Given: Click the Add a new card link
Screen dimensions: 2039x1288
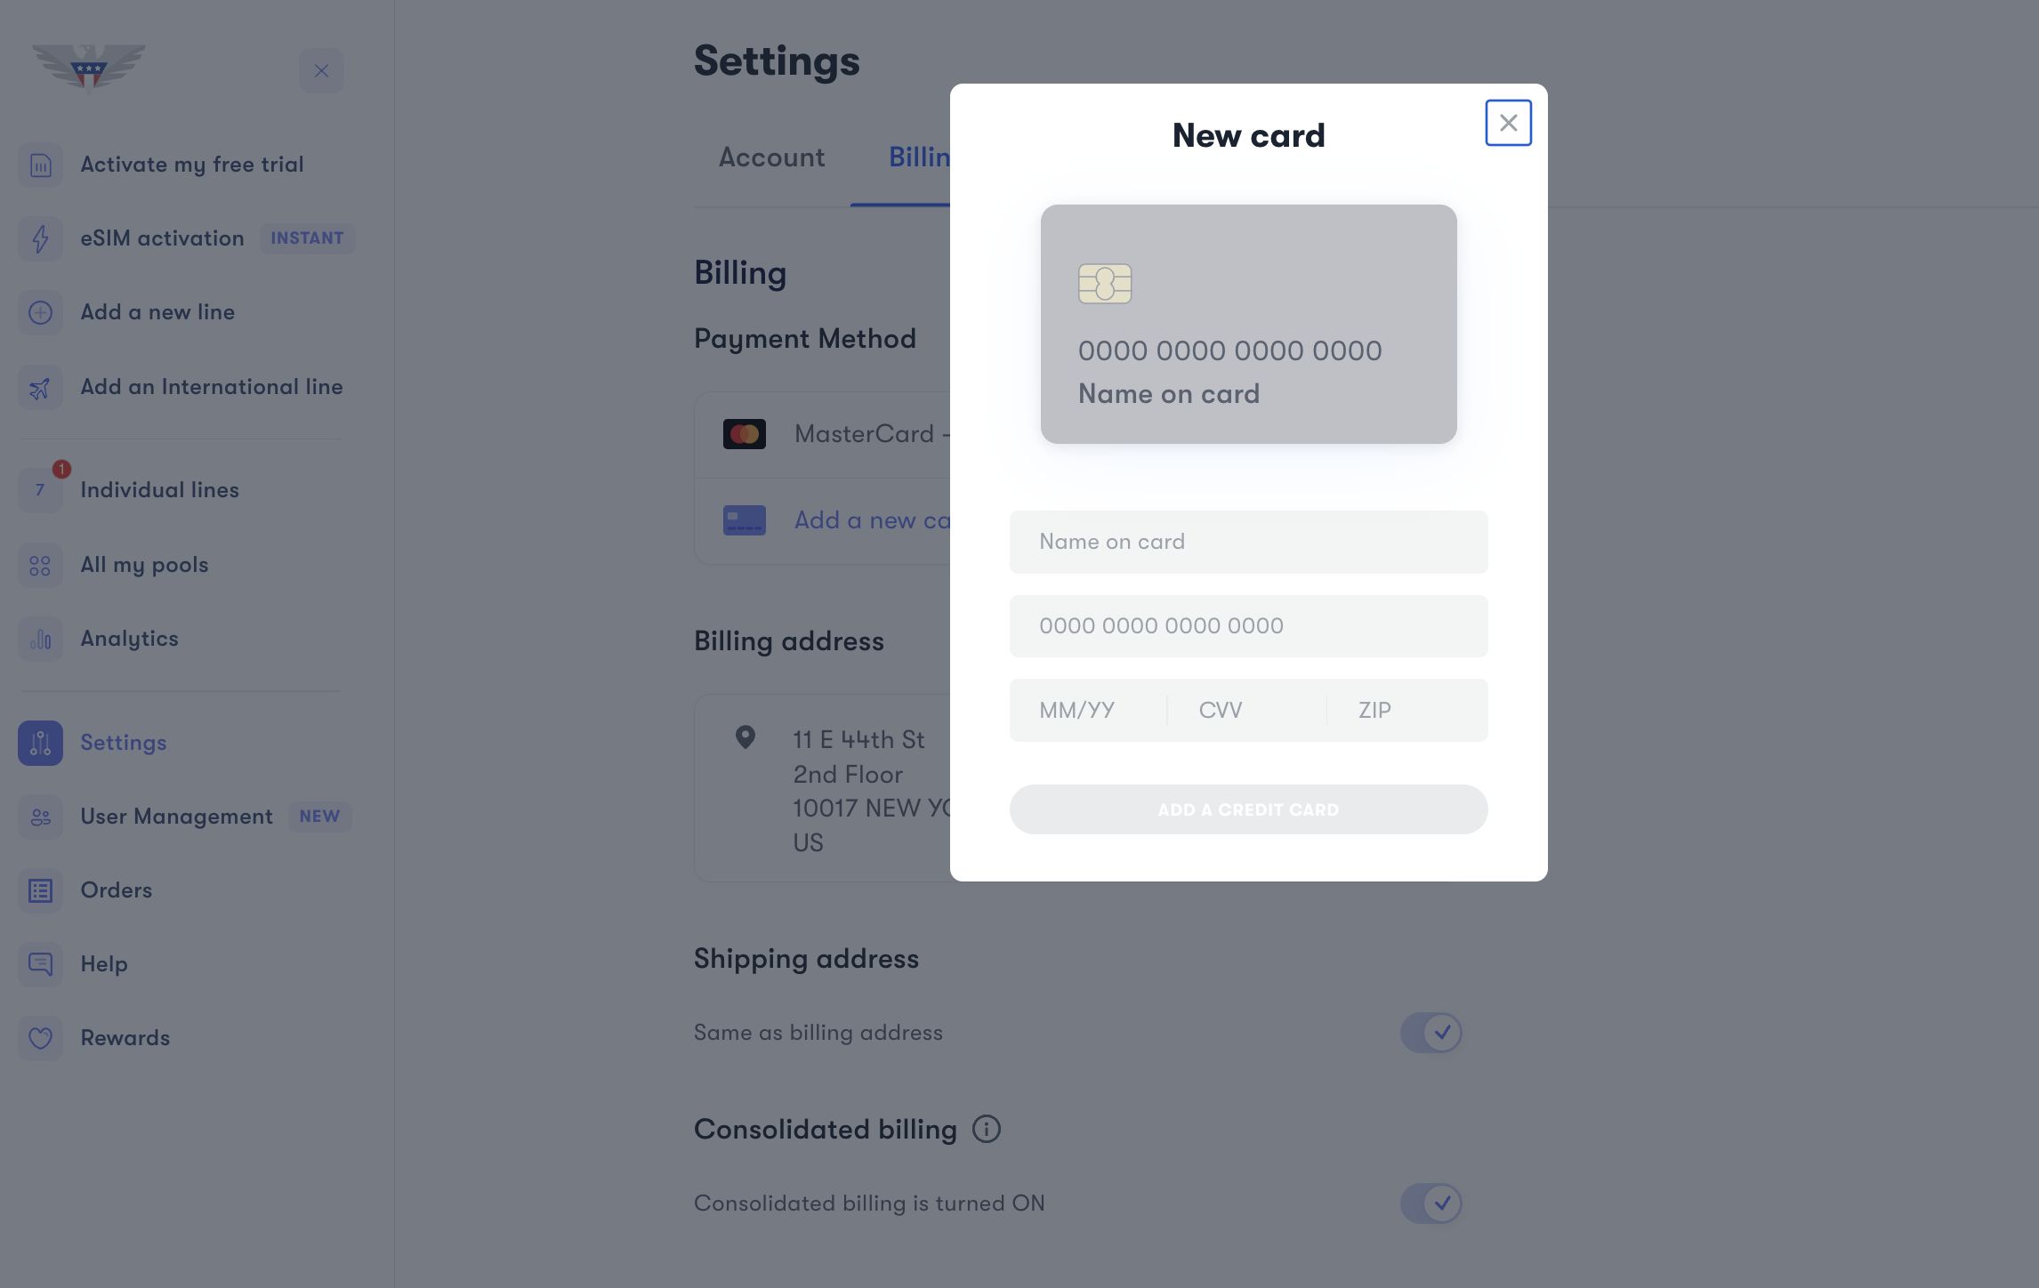Looking at the screenshot, I should (x=871, y=520).
